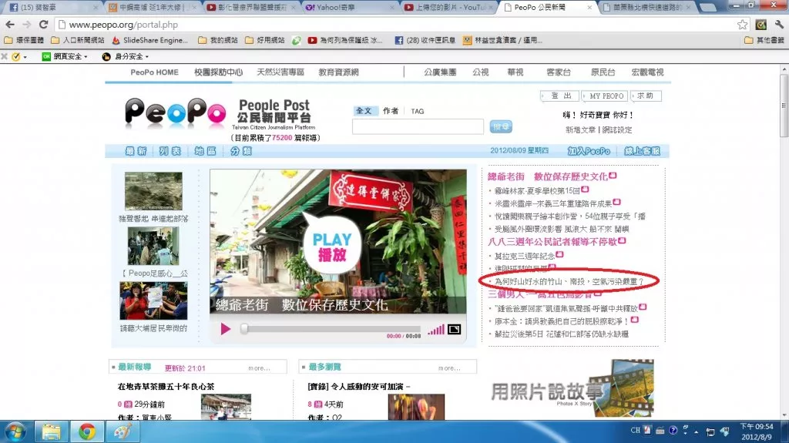789x443 pixels.
Task: Switch to the Facebook 蔡智豪 tab
Action: click(x=52, y=7)
